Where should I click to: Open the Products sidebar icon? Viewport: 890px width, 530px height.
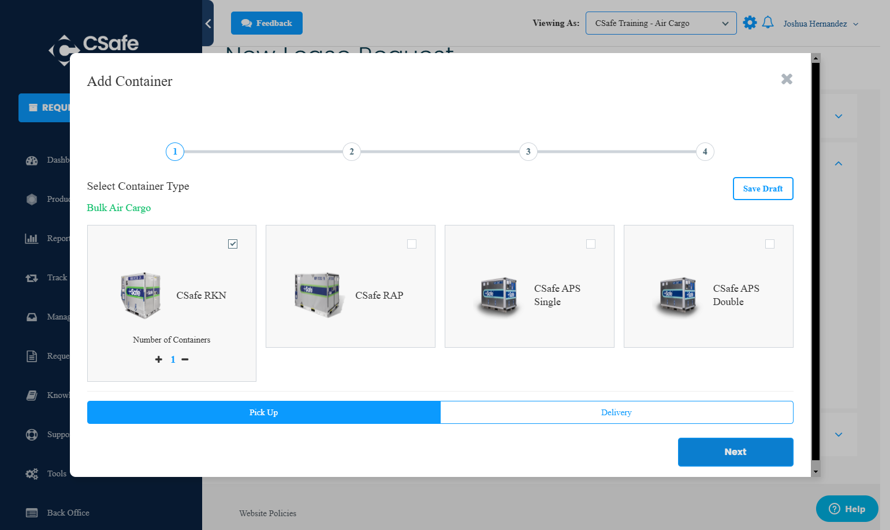pyautogui.click(x=32, y=200)
